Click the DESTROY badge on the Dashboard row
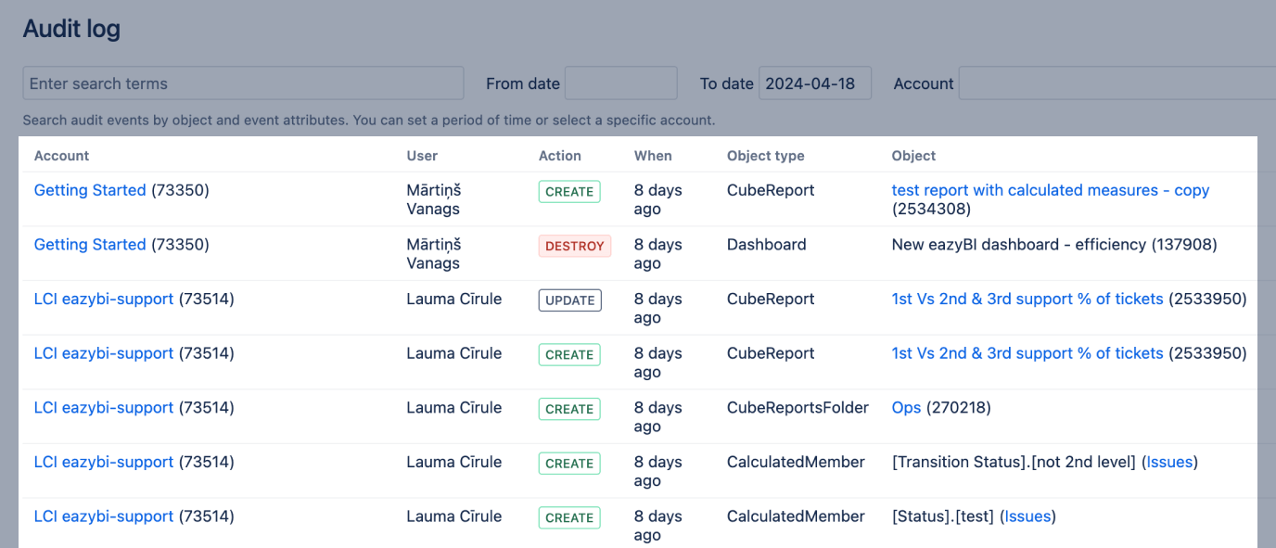Viewport: 1276px width, 548px height. tap(574, 246)
